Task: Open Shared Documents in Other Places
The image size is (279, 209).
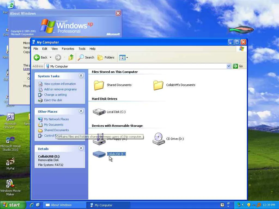Action: (x=56, y=130)
